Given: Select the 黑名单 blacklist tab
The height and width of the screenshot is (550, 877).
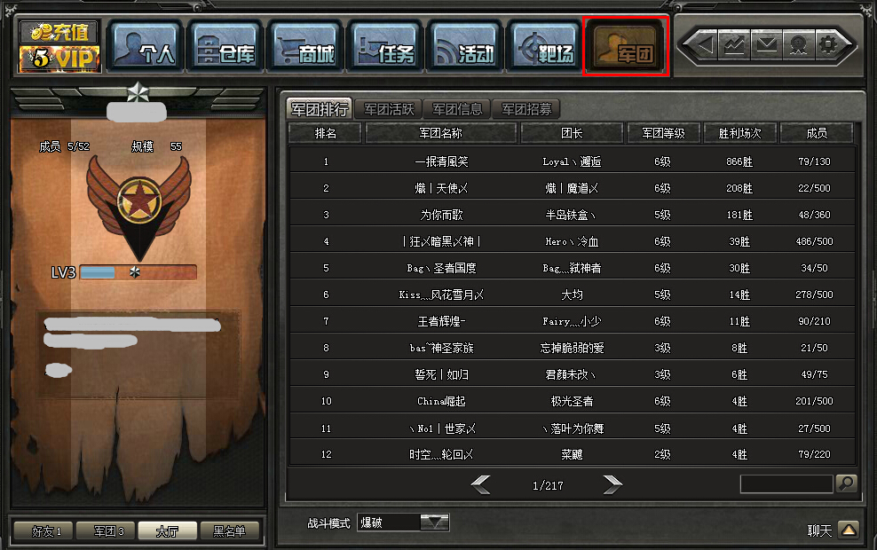Looking at the screenshot, I should point(229,531).
